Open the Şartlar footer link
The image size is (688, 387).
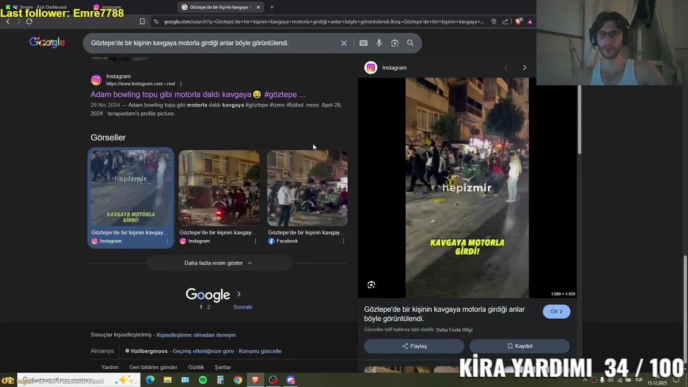click(x=223, y=367)
